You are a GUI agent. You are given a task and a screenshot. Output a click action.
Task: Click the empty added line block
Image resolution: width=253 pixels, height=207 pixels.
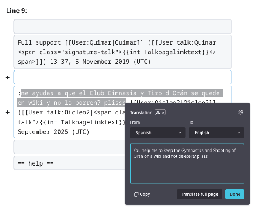pyautogui.click(x=122, y=77)
